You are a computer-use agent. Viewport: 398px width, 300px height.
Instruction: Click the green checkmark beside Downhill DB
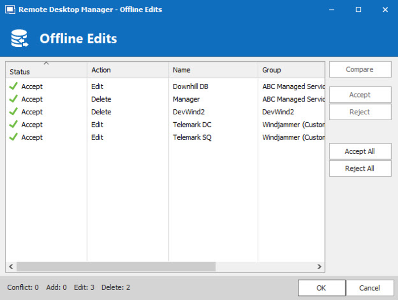click(13, 86)
